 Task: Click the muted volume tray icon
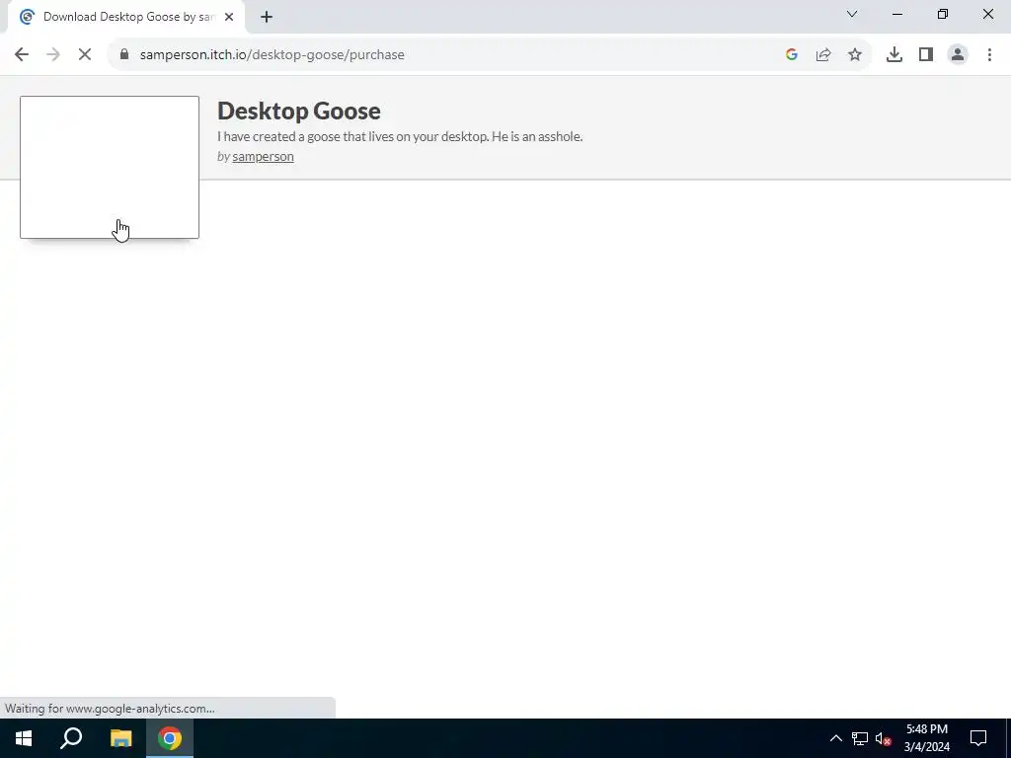coord(883,738)
